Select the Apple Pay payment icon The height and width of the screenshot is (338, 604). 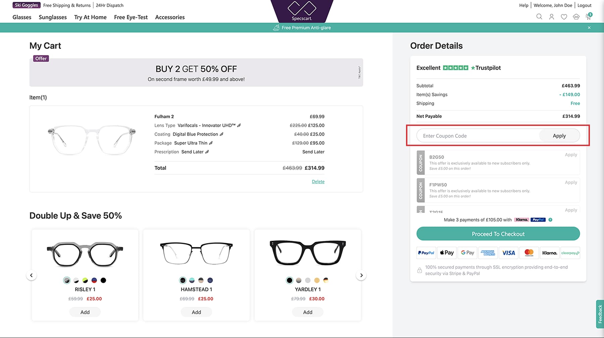[446, 252]
